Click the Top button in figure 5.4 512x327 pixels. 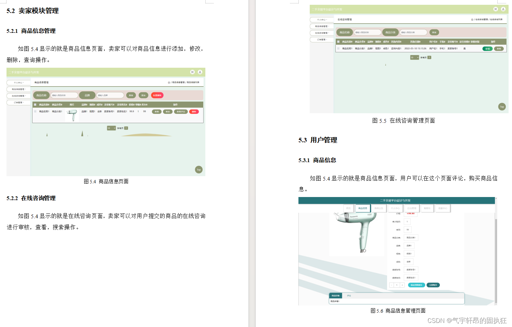(x=199, y=170)
